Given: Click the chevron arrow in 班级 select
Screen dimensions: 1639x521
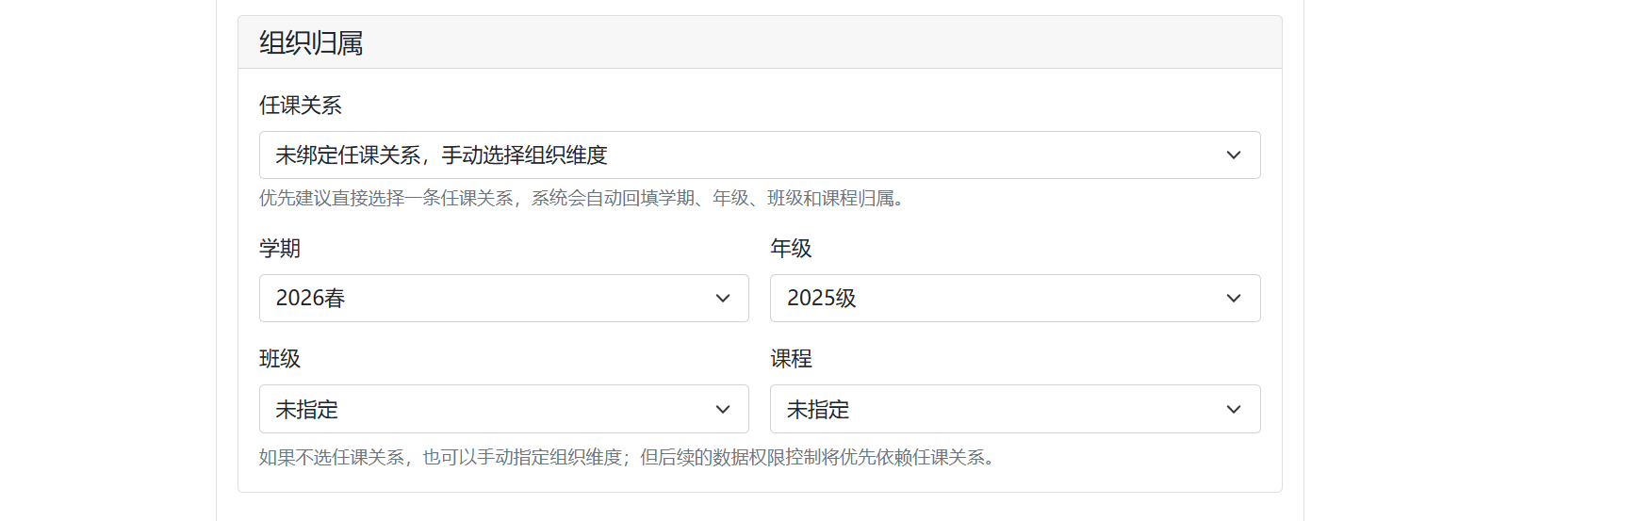Looking at the screenshot, I should [x=723, y=410].
